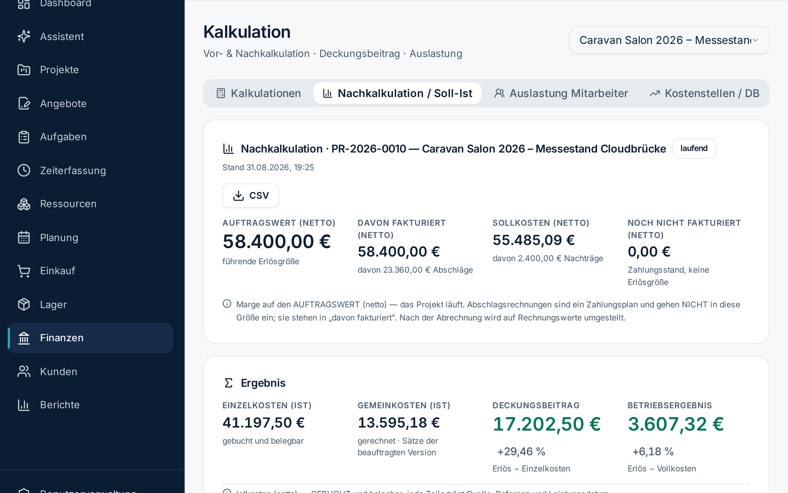The height and width of the screenshot is (493, 788).
Task: Click the Ressourcen boxes icon
Action: click(x=24, y=204)
